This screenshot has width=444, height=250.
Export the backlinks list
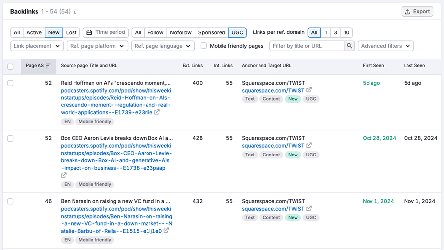[417, 12]
